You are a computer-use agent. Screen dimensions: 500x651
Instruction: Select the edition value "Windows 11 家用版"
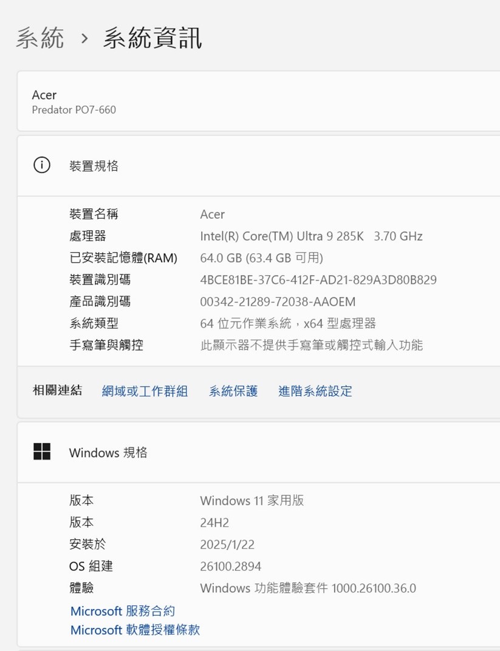click(252, 500)
